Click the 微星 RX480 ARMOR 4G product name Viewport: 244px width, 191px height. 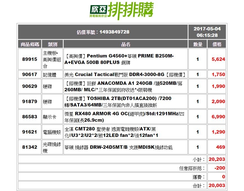pos(124,117)
